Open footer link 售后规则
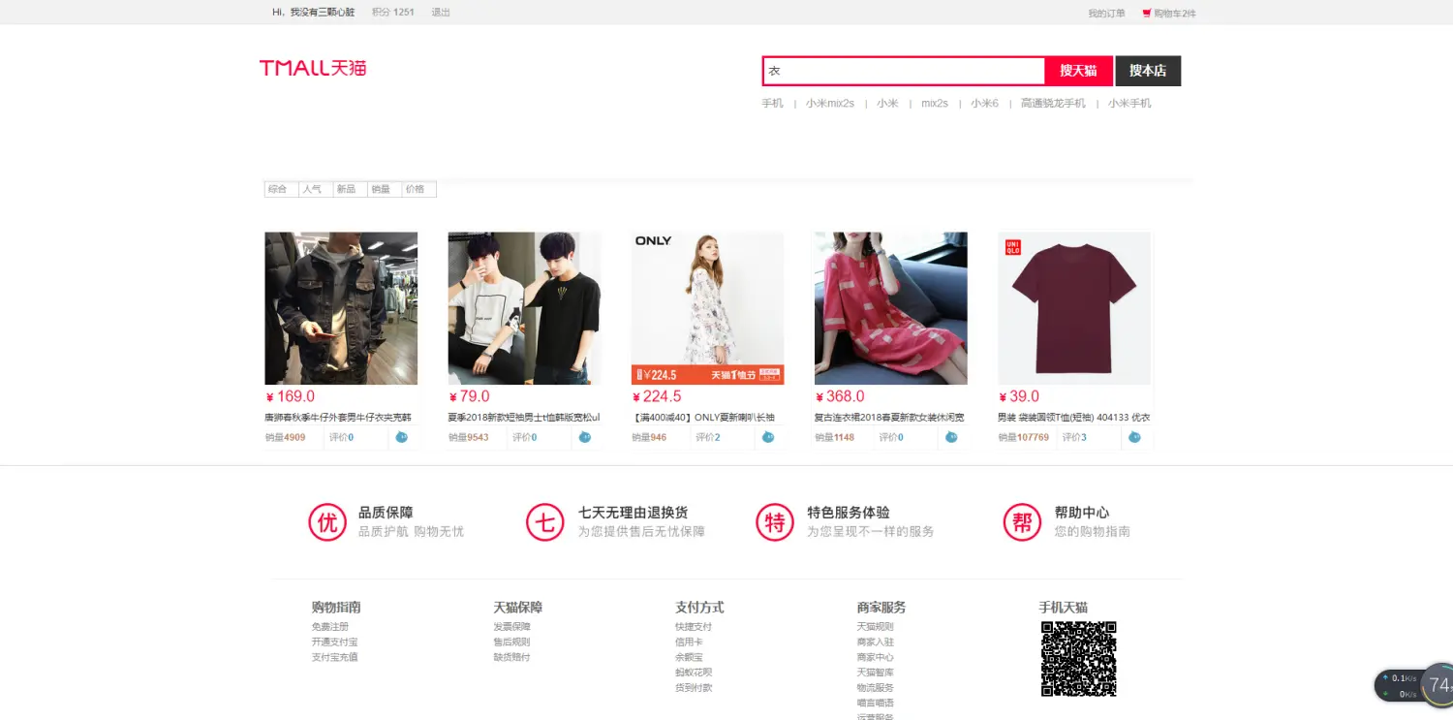The height and width of the screenshot is (720, 1453). (x=511, y=642)
